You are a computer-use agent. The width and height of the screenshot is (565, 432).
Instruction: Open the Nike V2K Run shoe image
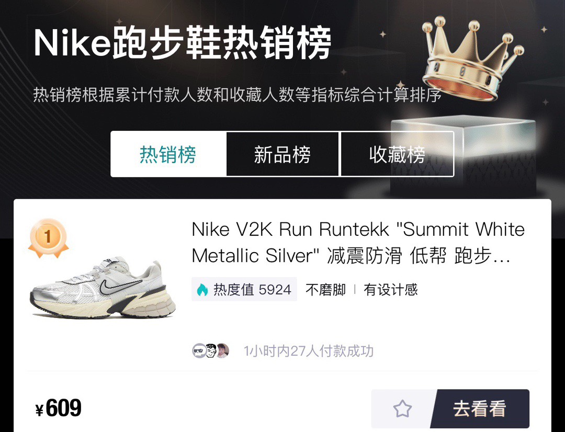tap(103, 288)
